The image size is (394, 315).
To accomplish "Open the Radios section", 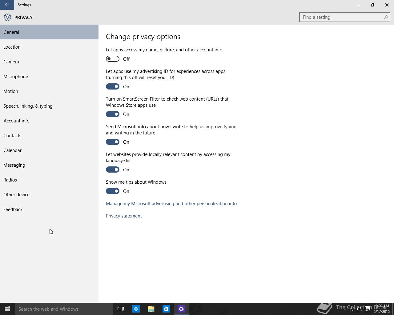I will (x=49, y=180).
